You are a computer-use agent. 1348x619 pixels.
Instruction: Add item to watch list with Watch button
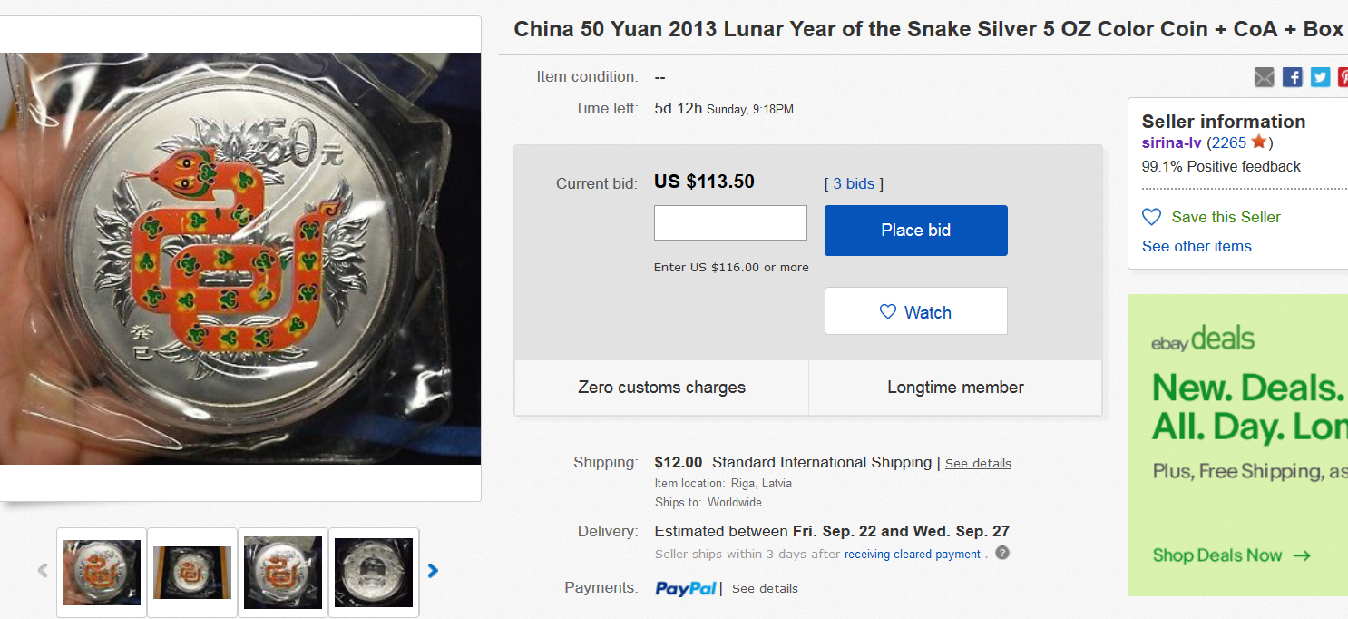[915, 311]
